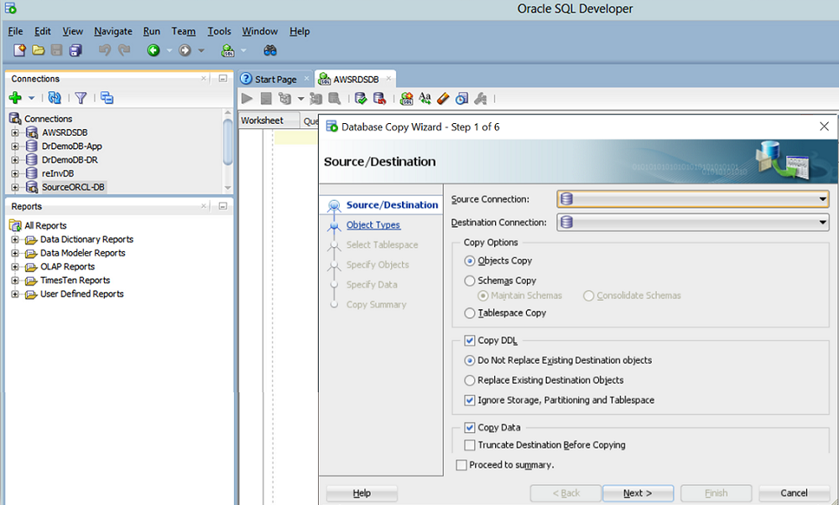Check the Proceed to summary option
The image size is (839, 505).
460,464
